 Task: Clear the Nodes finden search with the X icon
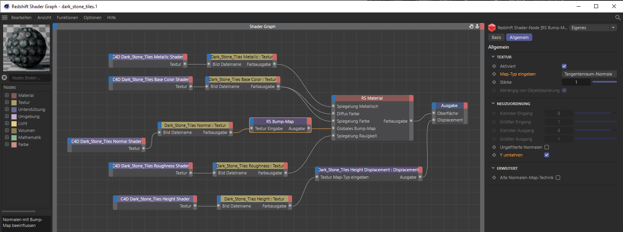pyautogui.click(x=5, y=78)
